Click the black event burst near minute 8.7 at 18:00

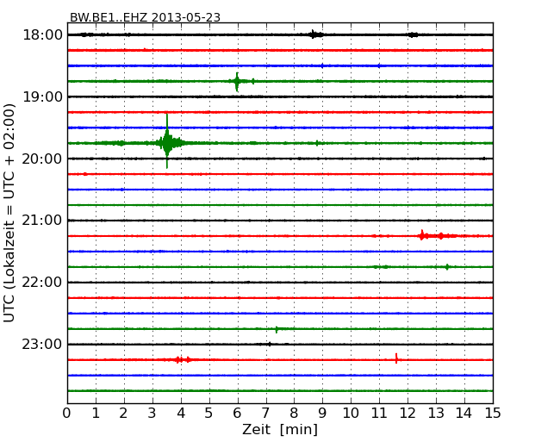point(314,34)
